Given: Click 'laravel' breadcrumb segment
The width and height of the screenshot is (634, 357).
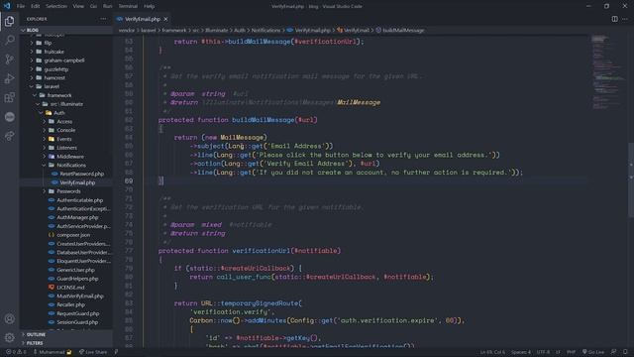Looking at the screenshot, I should 148,30.
